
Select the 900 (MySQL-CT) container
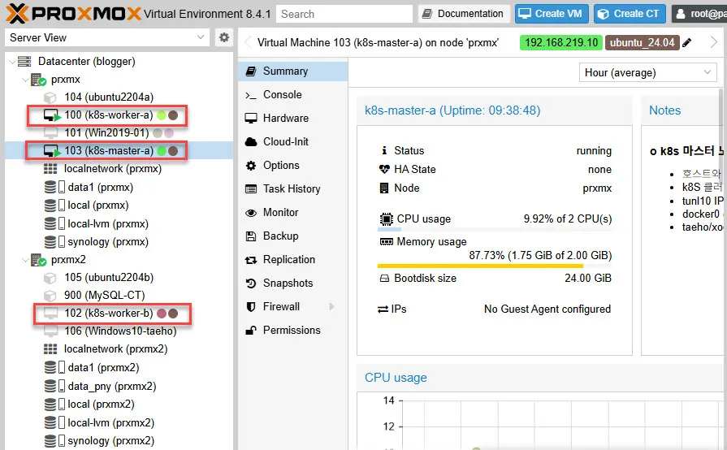click(104, 295)
